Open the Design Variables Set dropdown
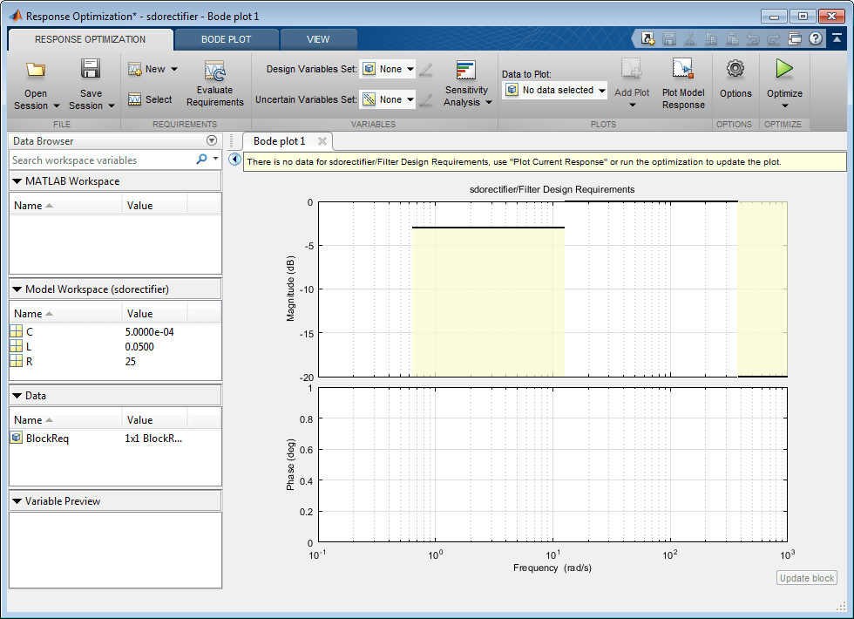Image resolution: width=854 pixels, height=619 pixels. pos(410,69)
